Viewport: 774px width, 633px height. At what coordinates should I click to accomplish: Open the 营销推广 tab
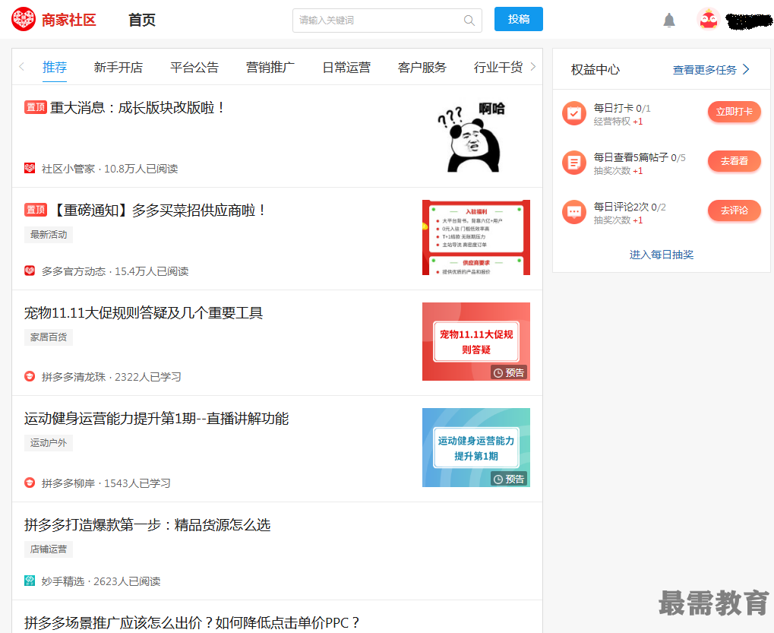click(270, 67)
